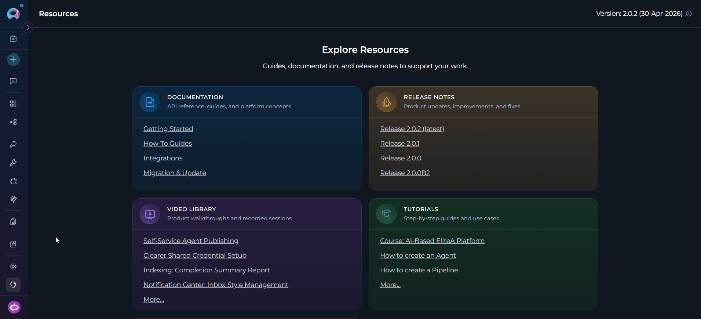Click the TUTORIALS card heading
The image size is (701, 319).
point(421,209)
